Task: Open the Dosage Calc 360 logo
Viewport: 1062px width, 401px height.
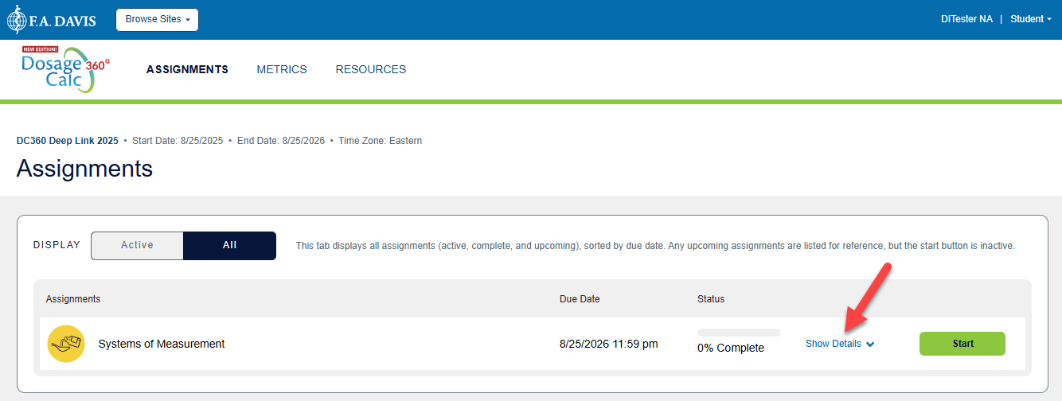Action: tap(66, 69)
